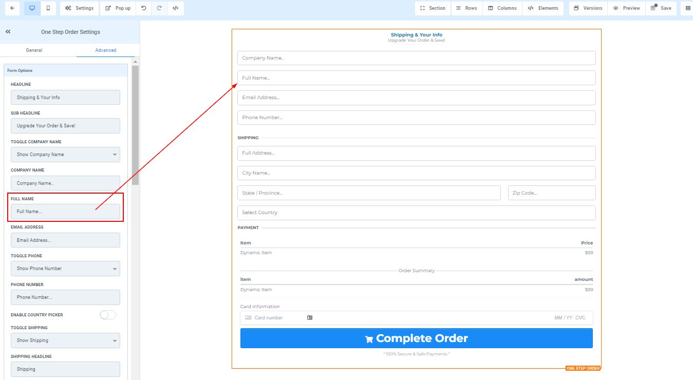Edit Company Name placeholder in sidebar
The height and width of the screenshot is (380, 693).
(x=65, y=183)
